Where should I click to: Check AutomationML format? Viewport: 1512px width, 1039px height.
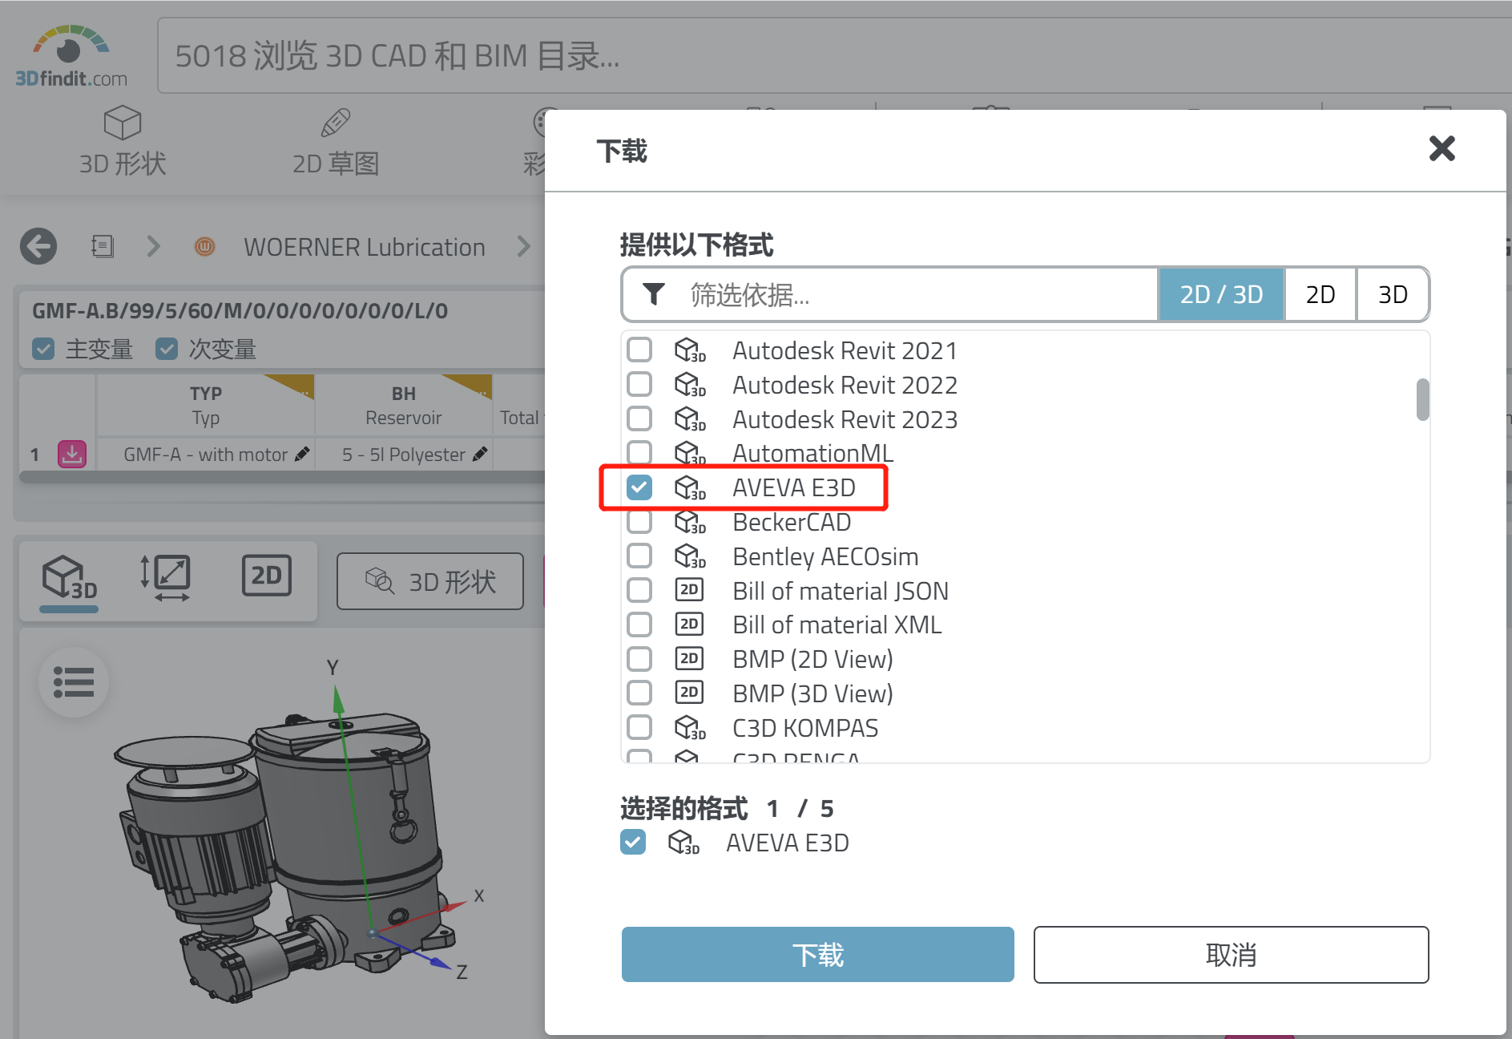[639, 452]
